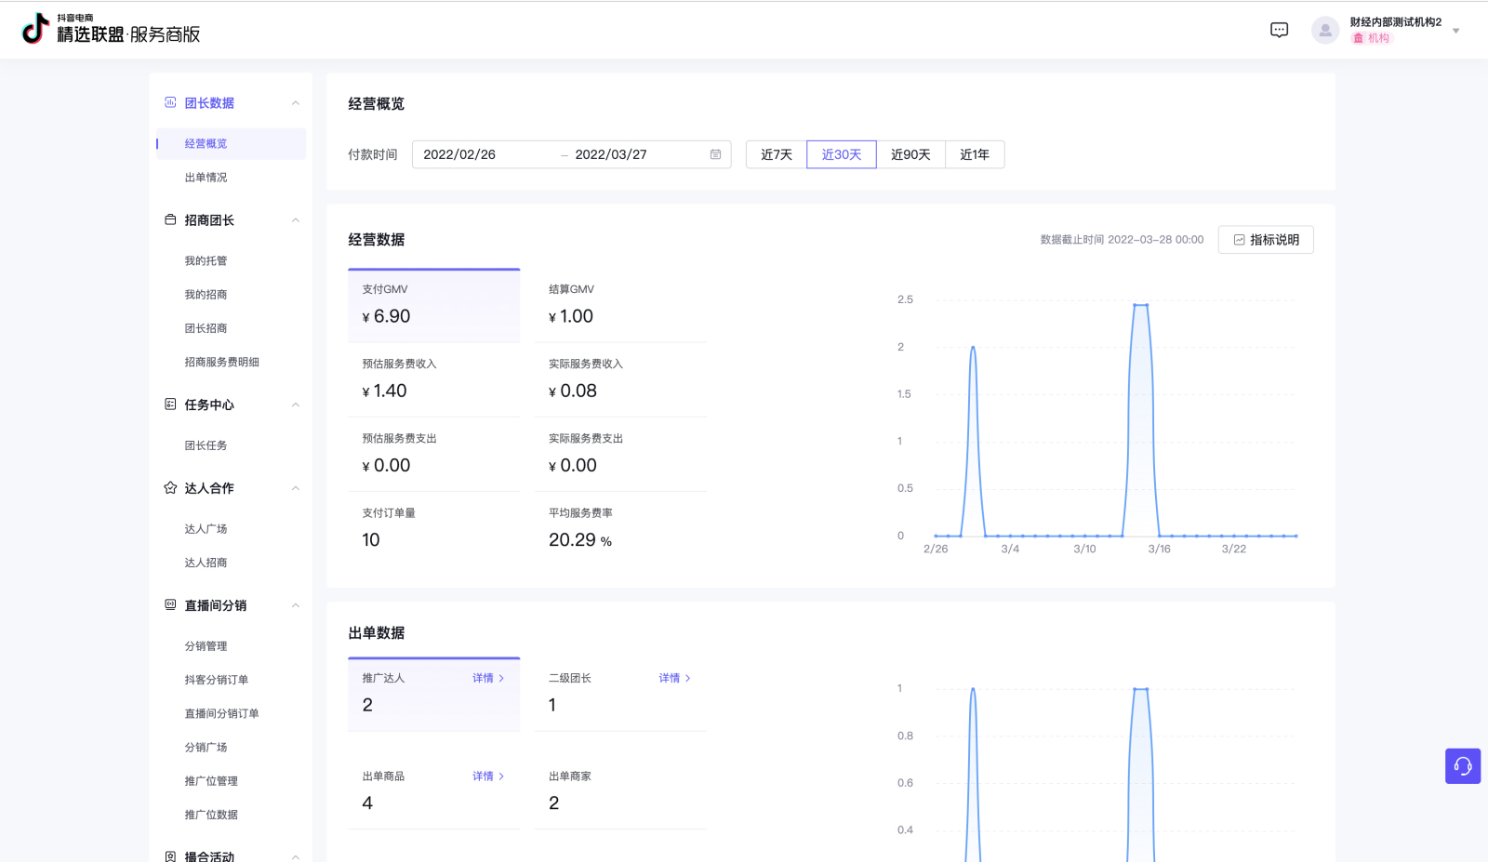Click the 达人合作 star icon

170,487
